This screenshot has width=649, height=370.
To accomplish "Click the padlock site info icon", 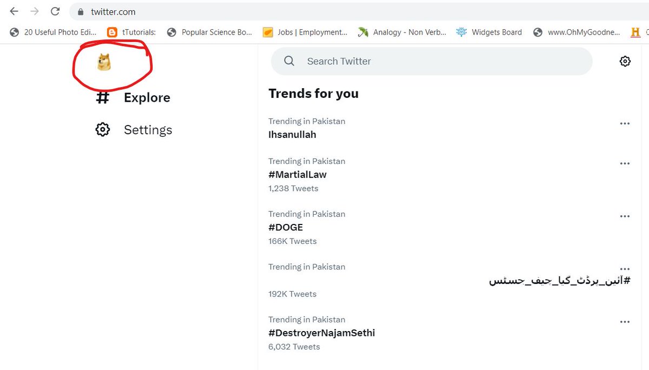I will [81, 11].
